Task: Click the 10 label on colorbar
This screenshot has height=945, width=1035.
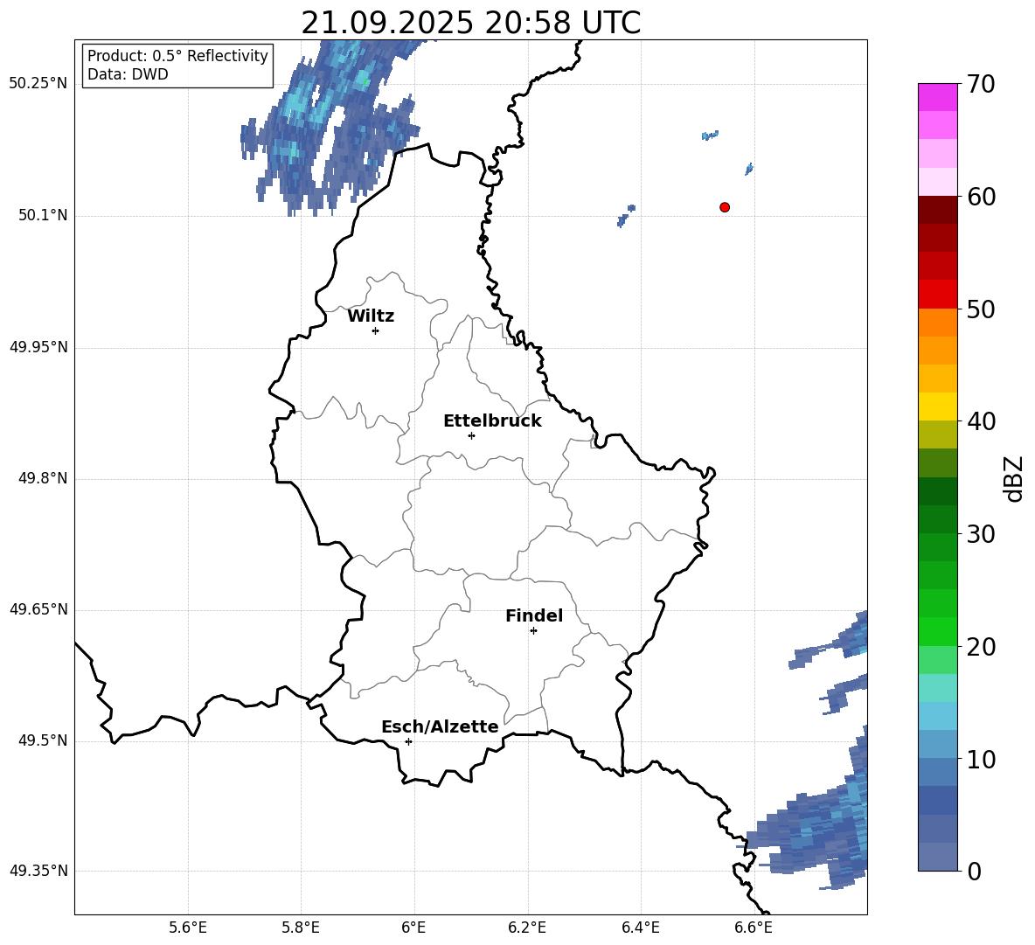Action: click(x=981, y=759)
